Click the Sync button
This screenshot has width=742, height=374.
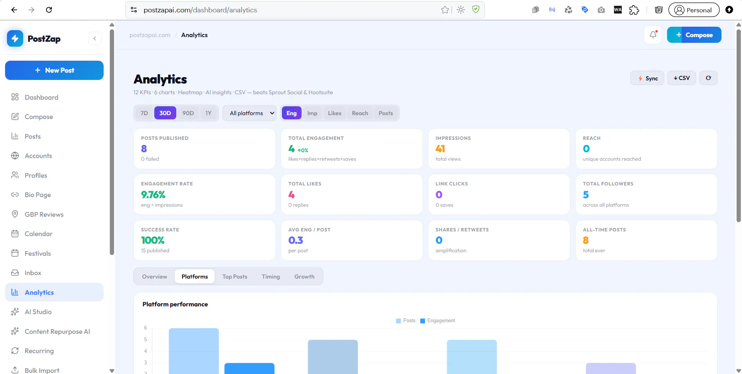(647, 78)
